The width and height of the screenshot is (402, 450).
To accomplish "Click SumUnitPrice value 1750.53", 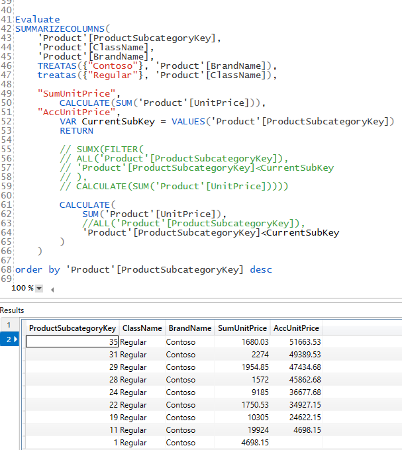I will point(255,405).
